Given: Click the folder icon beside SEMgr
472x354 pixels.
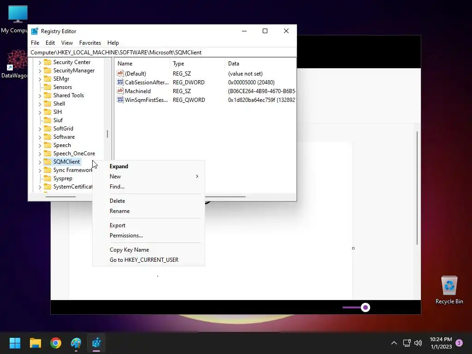Looking at the screenshot, I should coord(47,78).
